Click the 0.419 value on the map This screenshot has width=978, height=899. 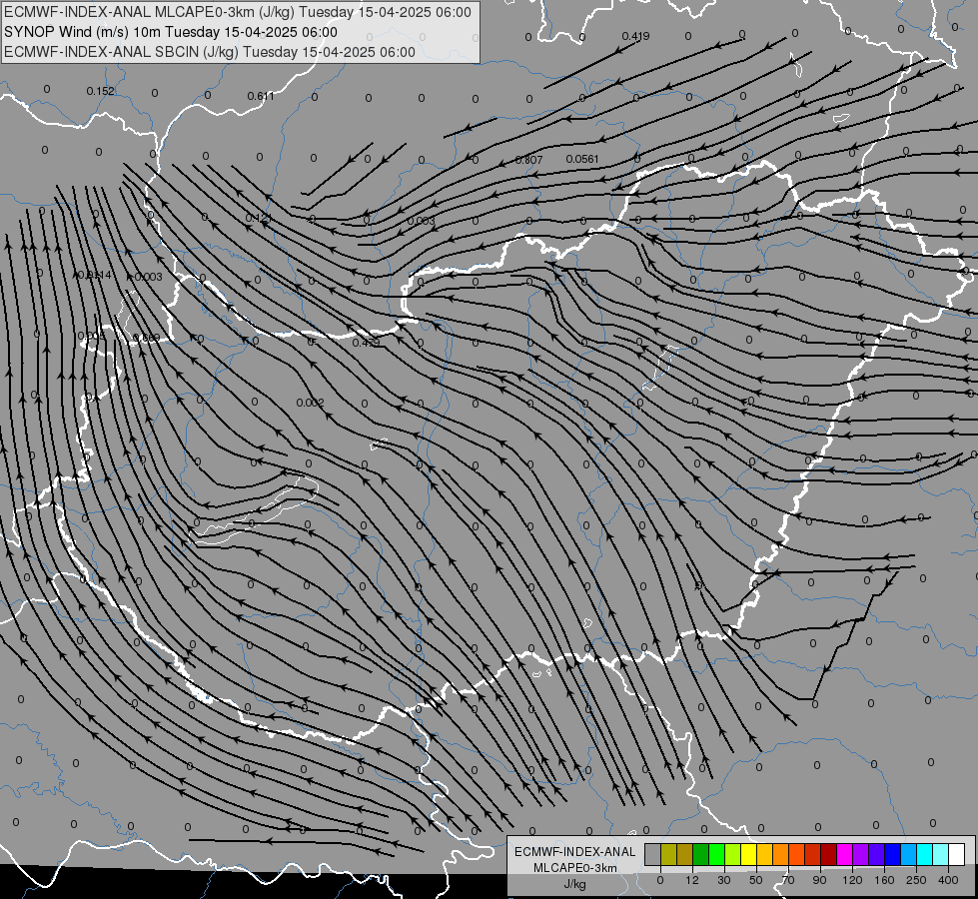635,36
